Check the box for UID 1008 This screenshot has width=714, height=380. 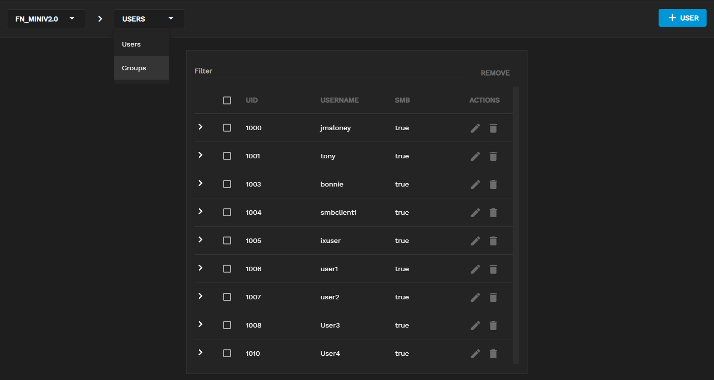point(227,325)
